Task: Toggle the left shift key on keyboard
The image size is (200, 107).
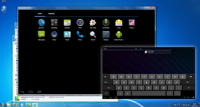Action: click(109, 88)
